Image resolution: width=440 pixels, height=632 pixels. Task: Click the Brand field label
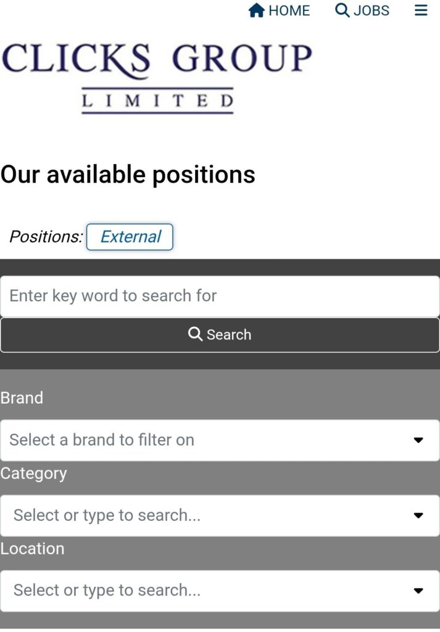pos(22,398)
